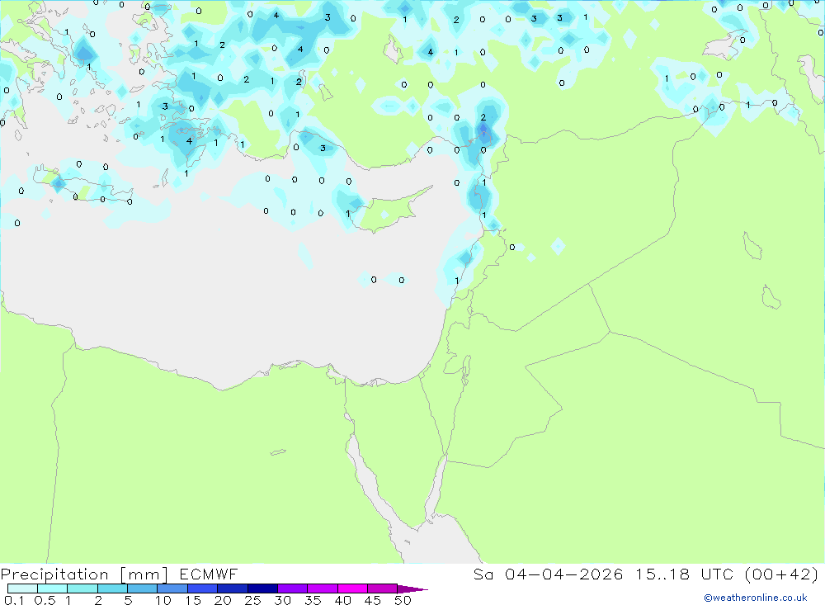Select the 25–30 mm navy legend swatch
The height and width of the screenshot is (605, 825).
click(262, 588)
